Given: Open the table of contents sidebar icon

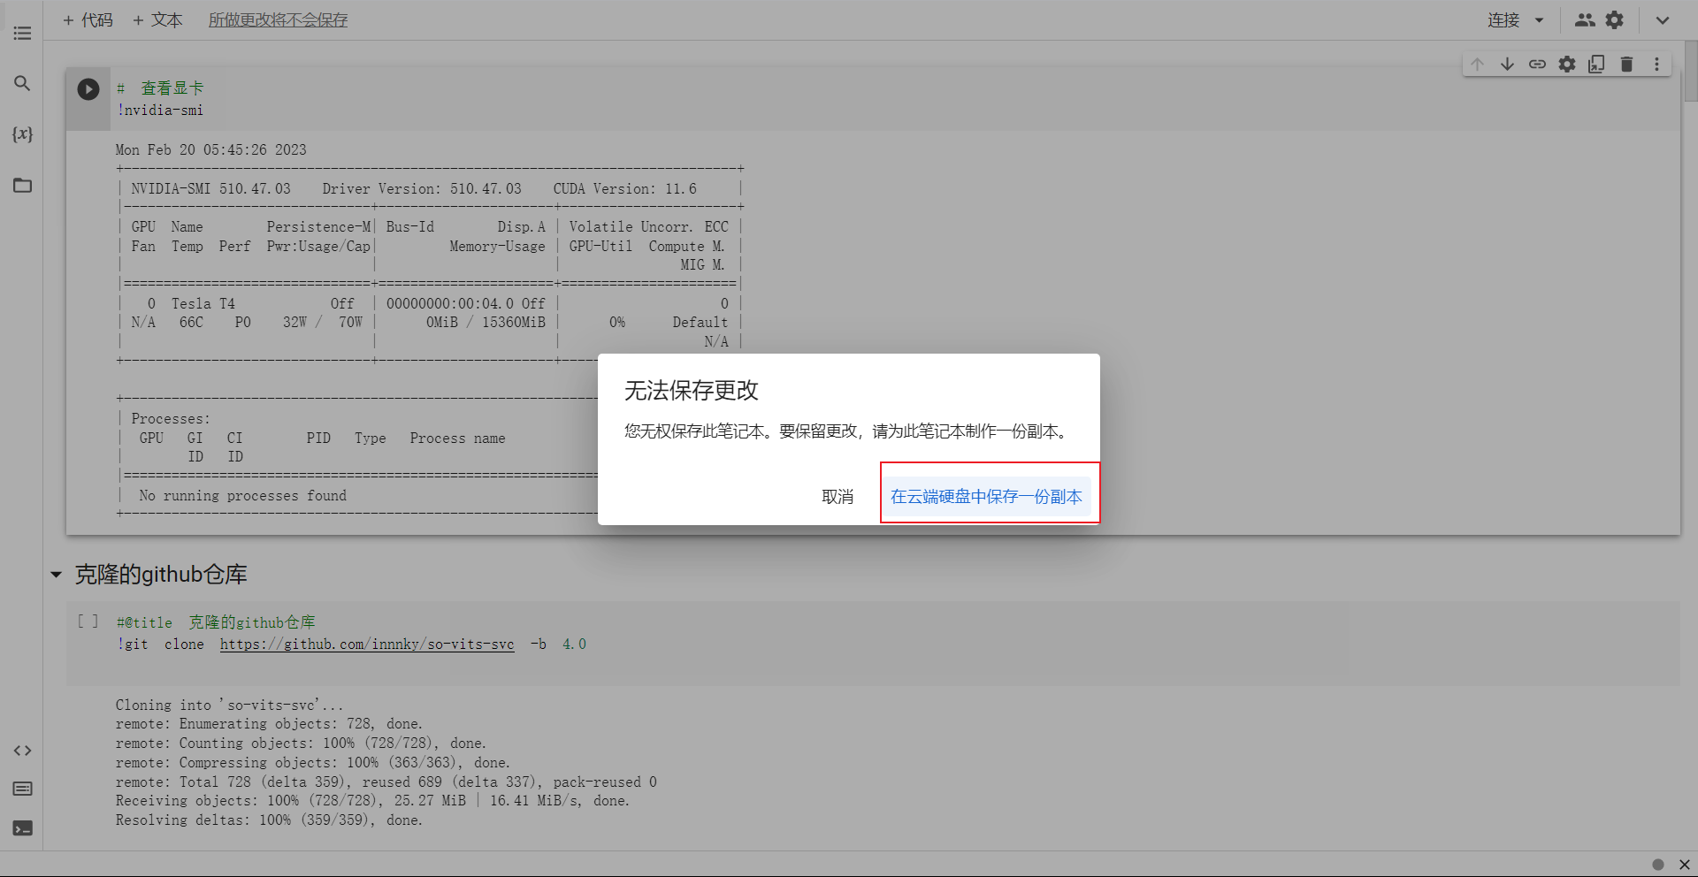Looking at the screenshot, I should click(22, 34).
